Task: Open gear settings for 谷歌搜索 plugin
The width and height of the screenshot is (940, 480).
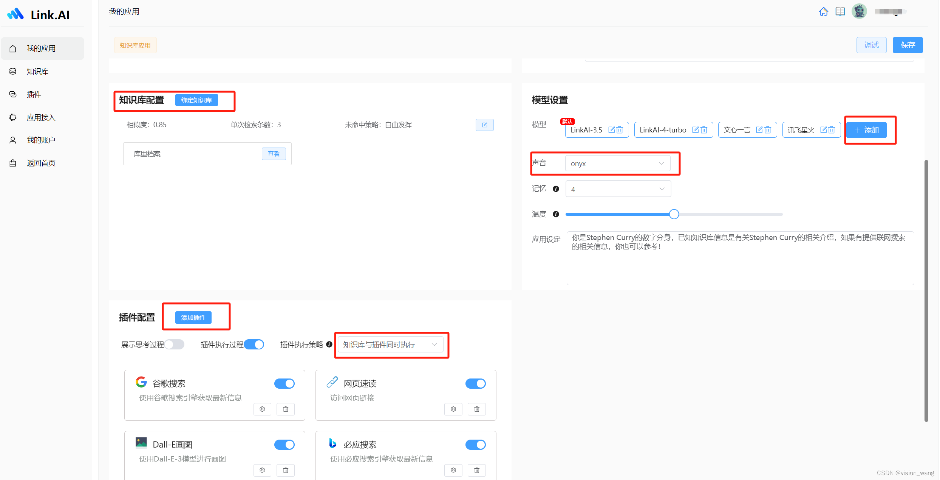Action: point(262,409)
